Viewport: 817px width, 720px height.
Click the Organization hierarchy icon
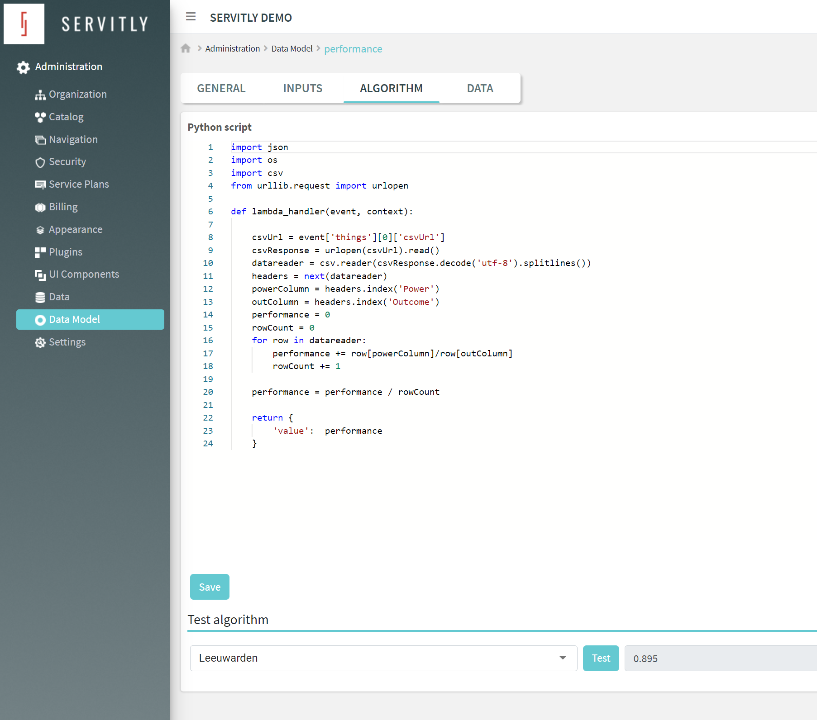pyautogui.click(x=40, y=95)
